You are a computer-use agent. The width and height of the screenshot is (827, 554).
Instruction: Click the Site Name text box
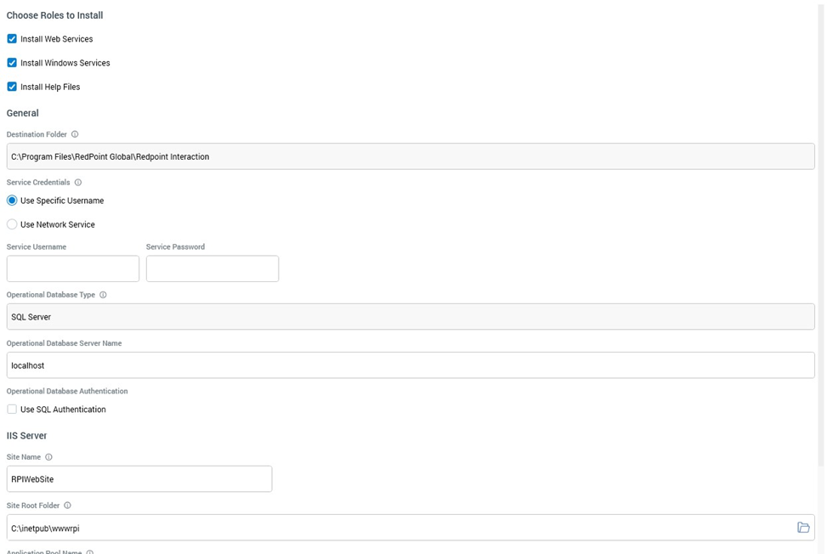(x=139, y=479)
